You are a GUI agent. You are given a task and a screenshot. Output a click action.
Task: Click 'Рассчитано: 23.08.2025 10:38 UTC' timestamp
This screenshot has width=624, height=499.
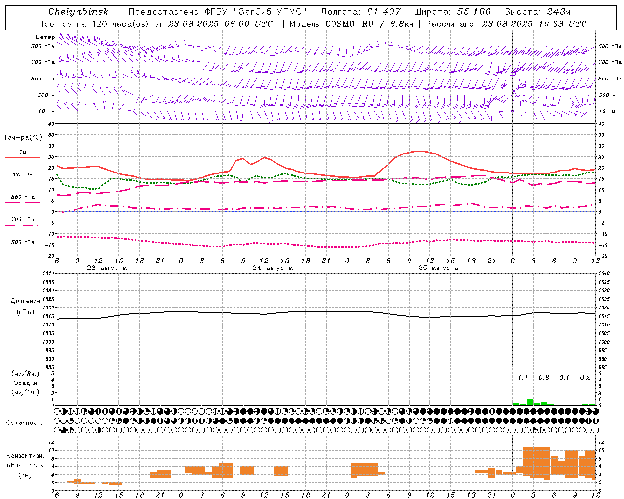tap(506, 24)
